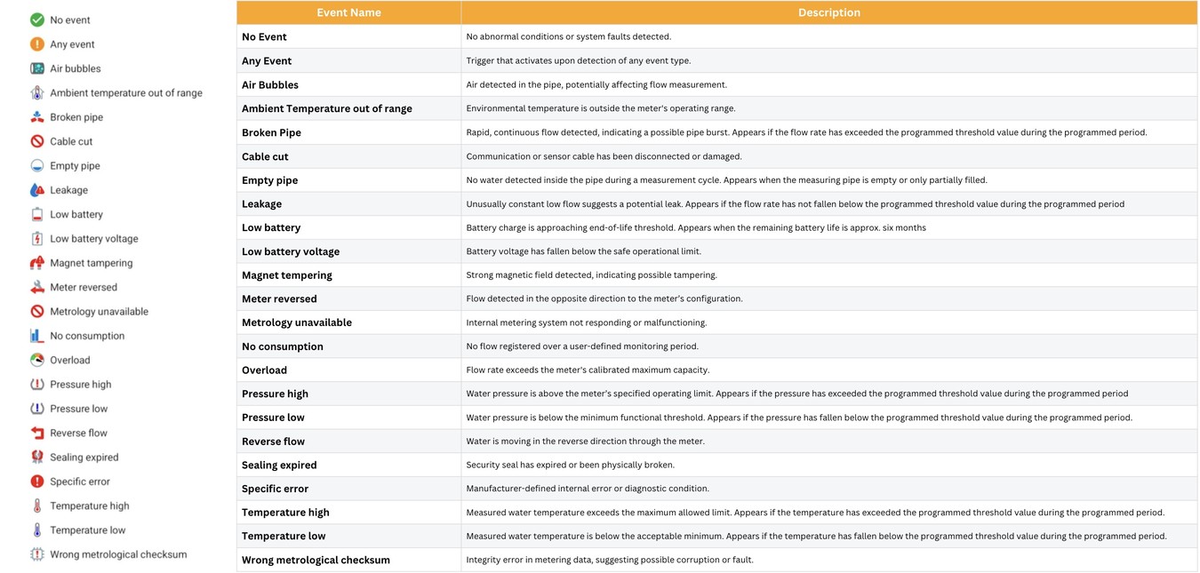Screen dimensions: 1200x573
Task: Select the Overload gauge icon
Action: click(37, 360)
